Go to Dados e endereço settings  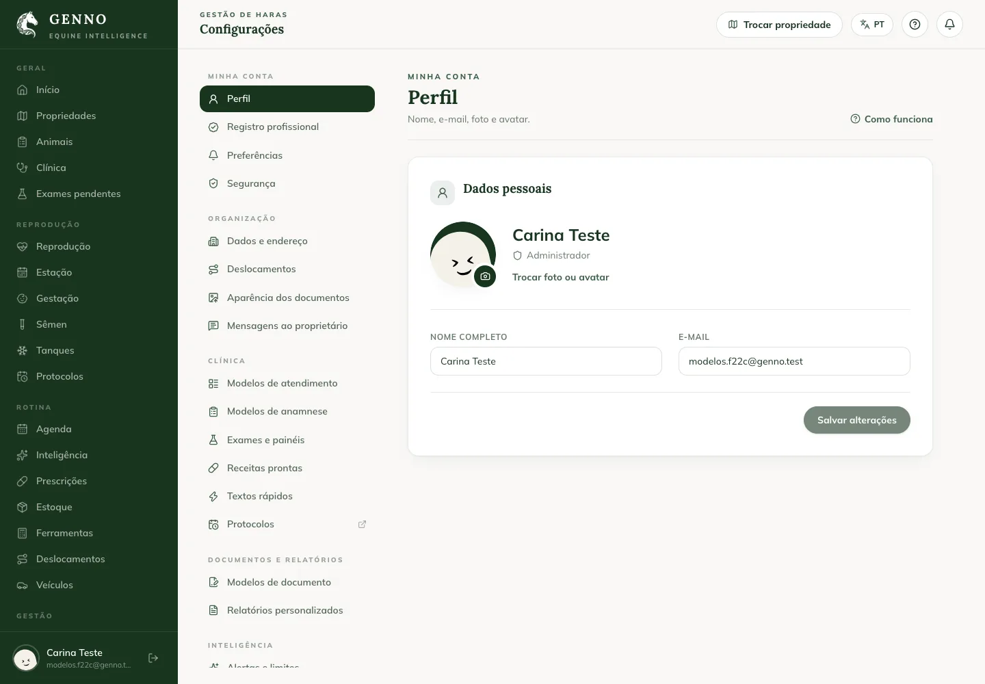coord(287,241)
